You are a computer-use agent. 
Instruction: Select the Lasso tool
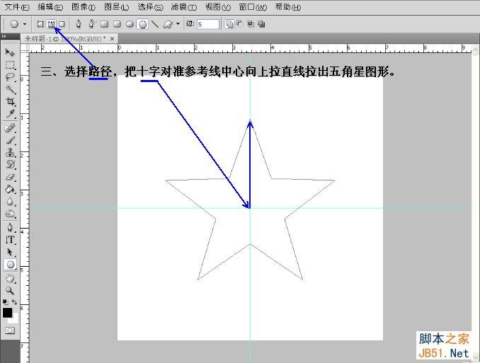[10, 77]
